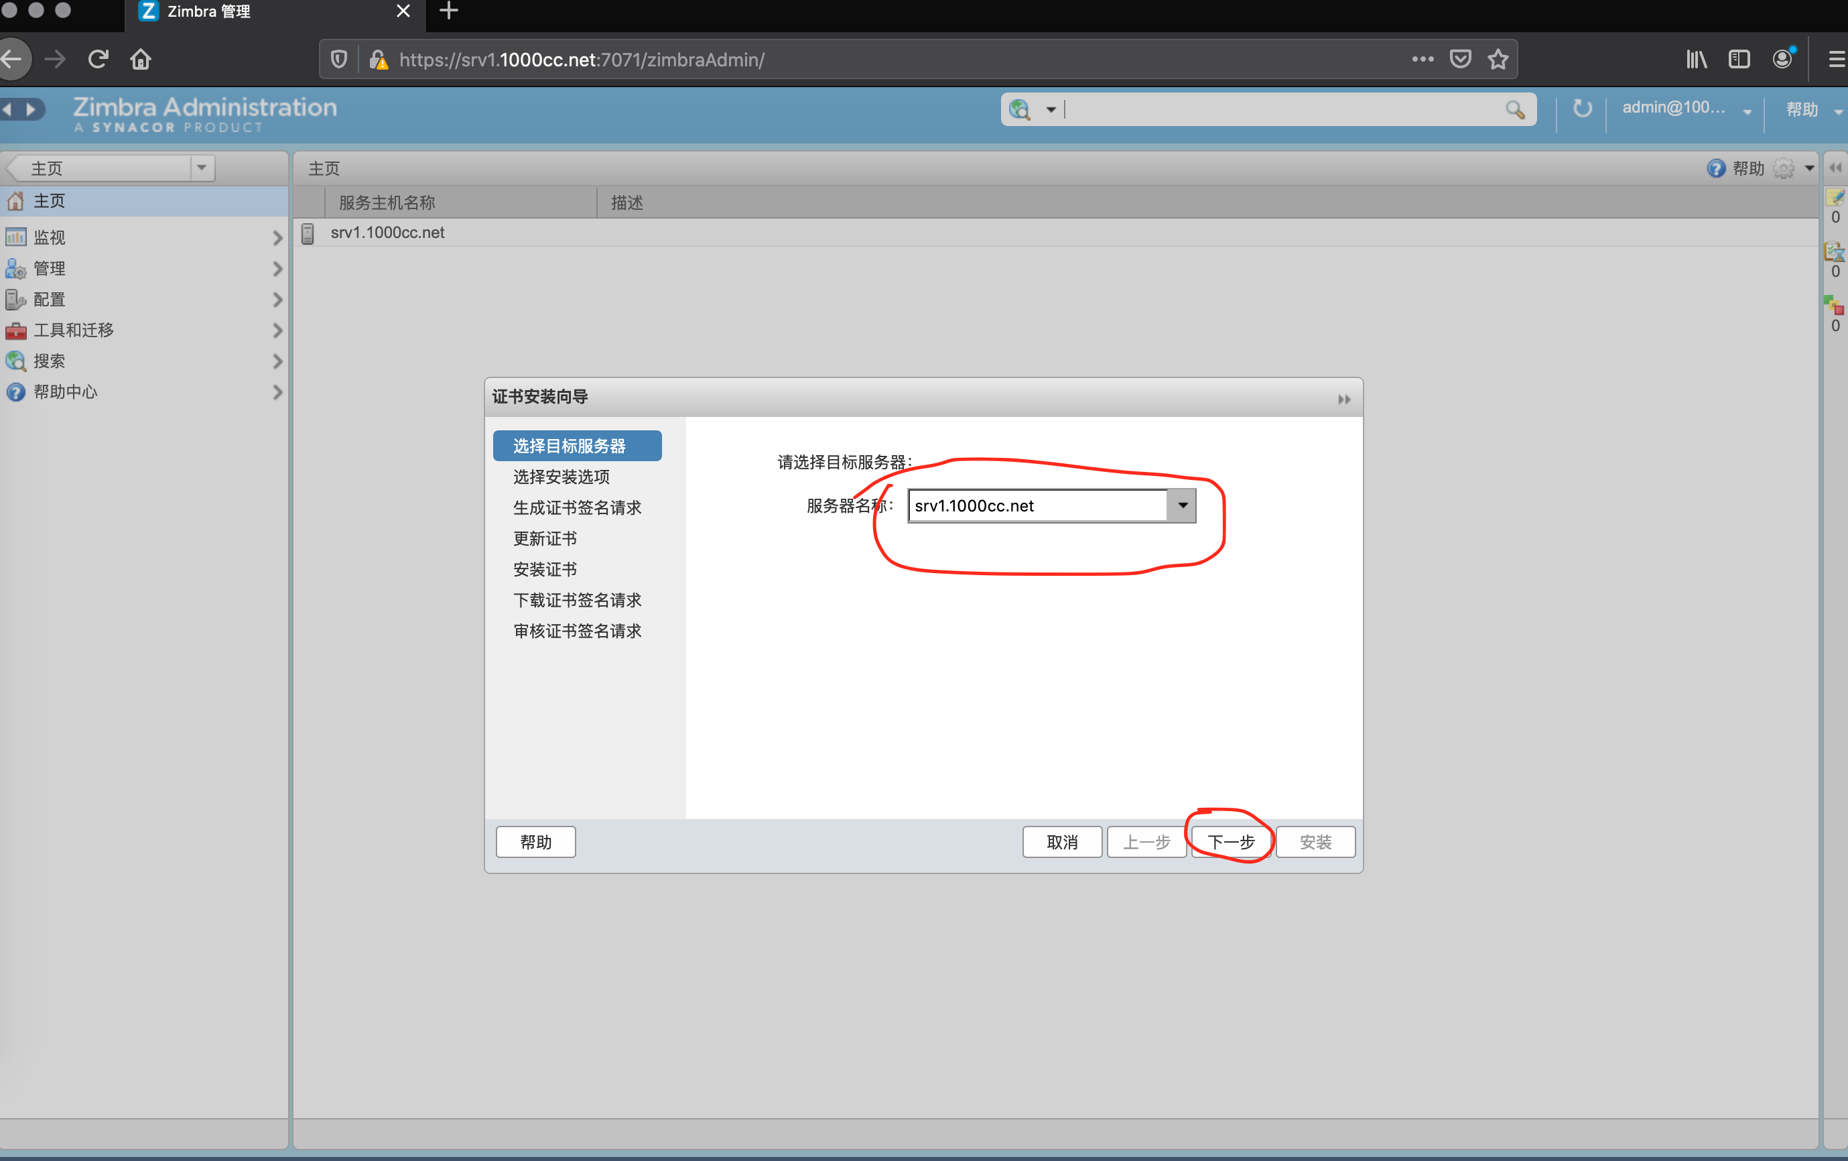Expand the 配置 chevron in sidebar
The height and width of the screenshot is (1161, 1848).
(277, 300)
